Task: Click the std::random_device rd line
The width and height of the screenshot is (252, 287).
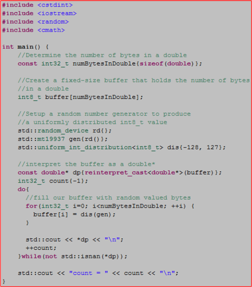Action: tap(64, 131)
